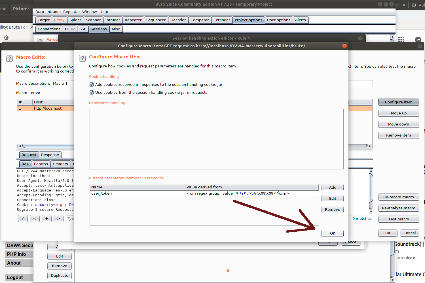This screenshot has height=283, width=425.
Task: Click the macro items horizontal scrollbar
Action: [48, 146]
